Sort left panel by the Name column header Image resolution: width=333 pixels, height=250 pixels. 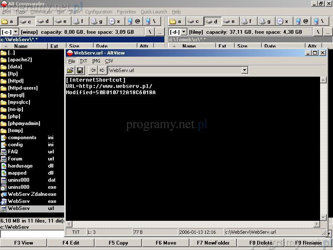tap(21, 47)
